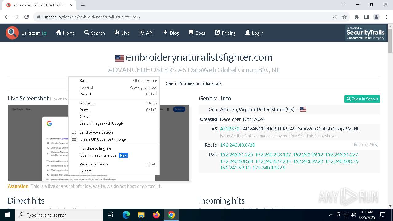Bookmark this tab with star icon
This screenshot has height=221, width=393.
[x=344, y=17]
